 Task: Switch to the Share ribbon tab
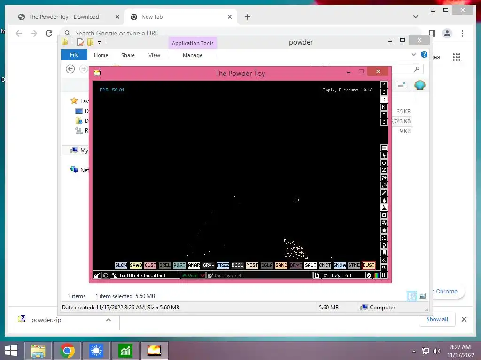pos(128,55)
